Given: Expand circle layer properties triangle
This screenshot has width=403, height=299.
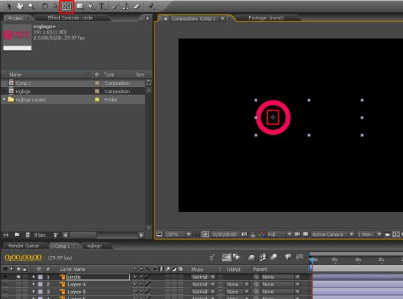Looking at the screenshot, I should tap(34, 277).
